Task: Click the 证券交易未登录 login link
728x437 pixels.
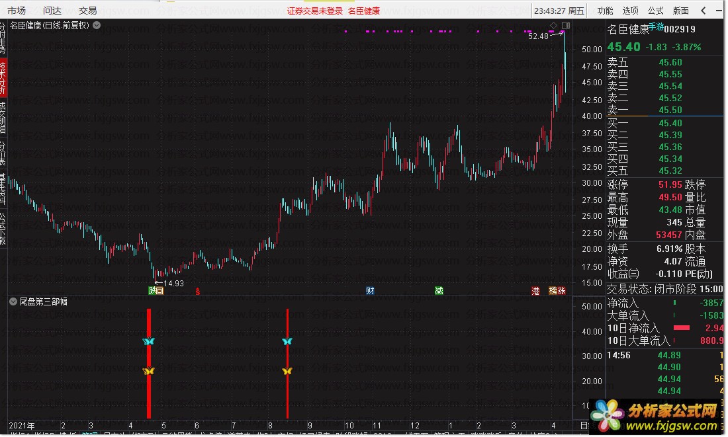Action: (315, 11)
